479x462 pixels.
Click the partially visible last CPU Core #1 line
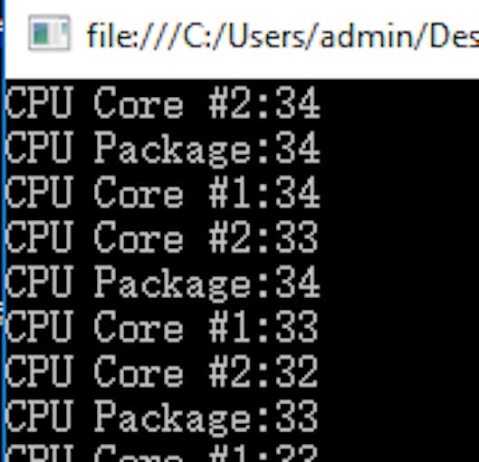coord(162,453)
